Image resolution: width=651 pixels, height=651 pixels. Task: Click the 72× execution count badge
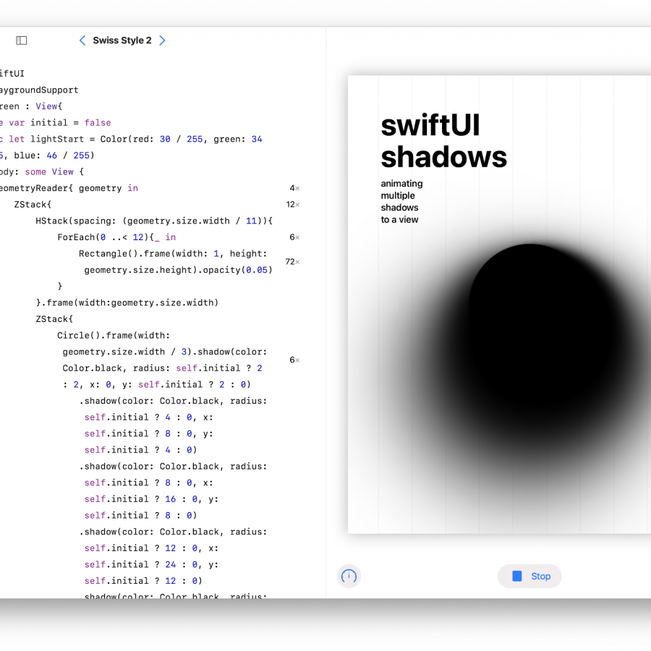pyautogui.click(x=292, y=262)
